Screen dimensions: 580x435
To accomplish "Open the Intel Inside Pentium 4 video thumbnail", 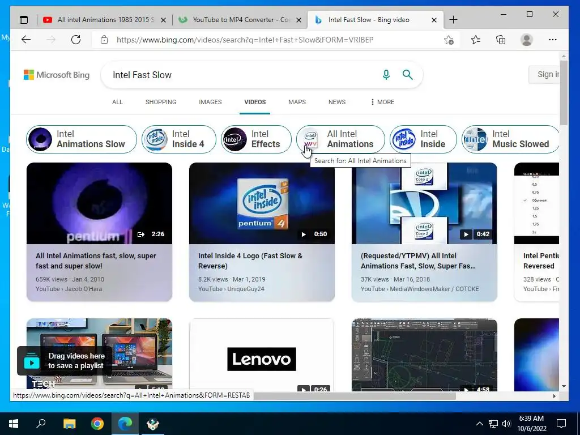I will tap(262, 203).
